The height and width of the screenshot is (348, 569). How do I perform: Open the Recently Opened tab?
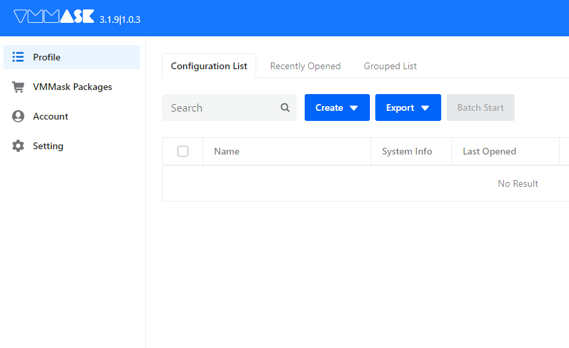pyautogui.click(x=305, y=66)
